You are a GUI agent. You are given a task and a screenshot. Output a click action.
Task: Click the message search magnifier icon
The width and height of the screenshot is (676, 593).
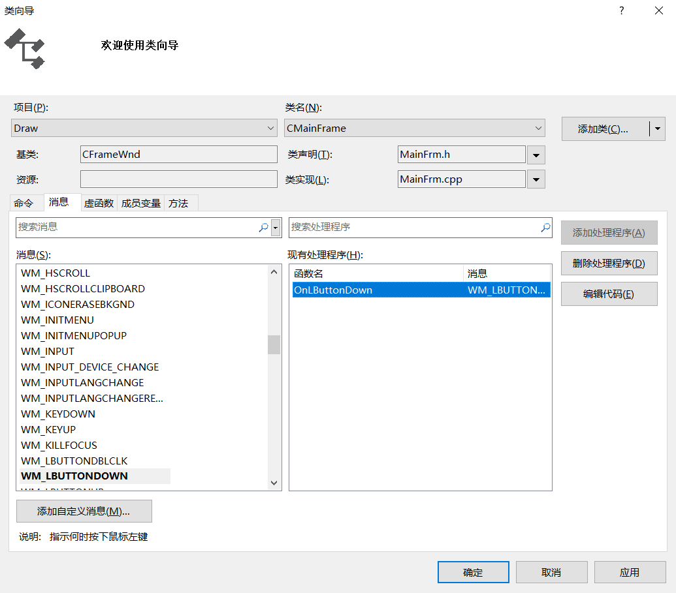264,227
